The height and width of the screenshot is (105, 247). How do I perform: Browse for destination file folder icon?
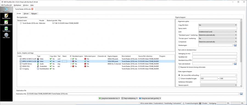click(x=241, y=94)
